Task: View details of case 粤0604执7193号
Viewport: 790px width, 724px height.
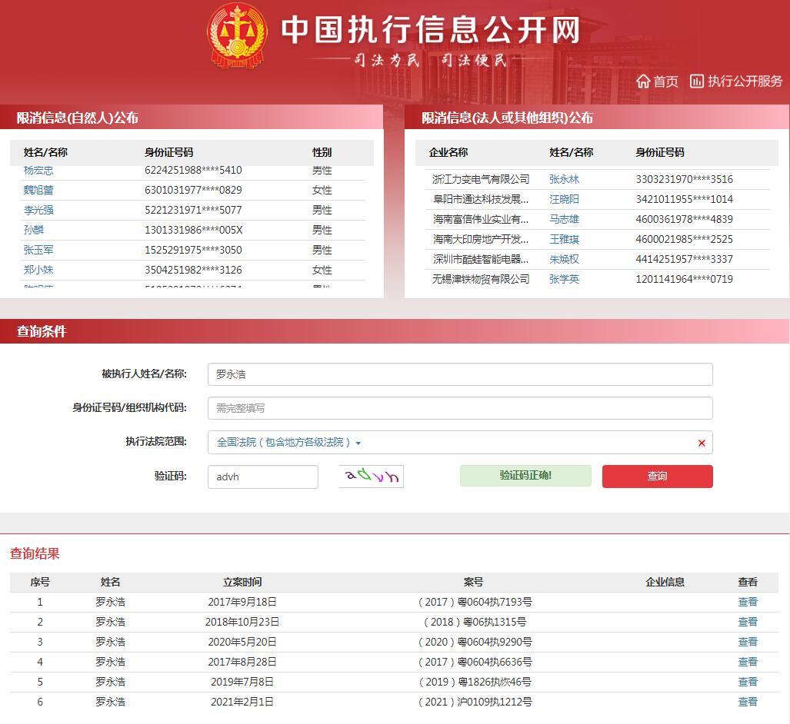Action: pos(748,602)
